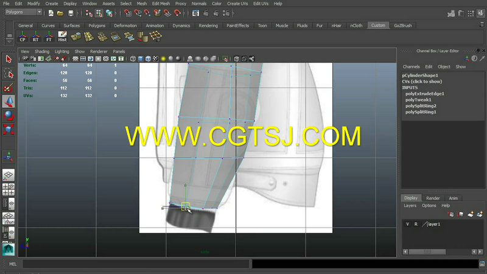This screenshot has height=274, width=487.
Task: Click the snap to curve magnet icon
Action: [x=138, y=13]
